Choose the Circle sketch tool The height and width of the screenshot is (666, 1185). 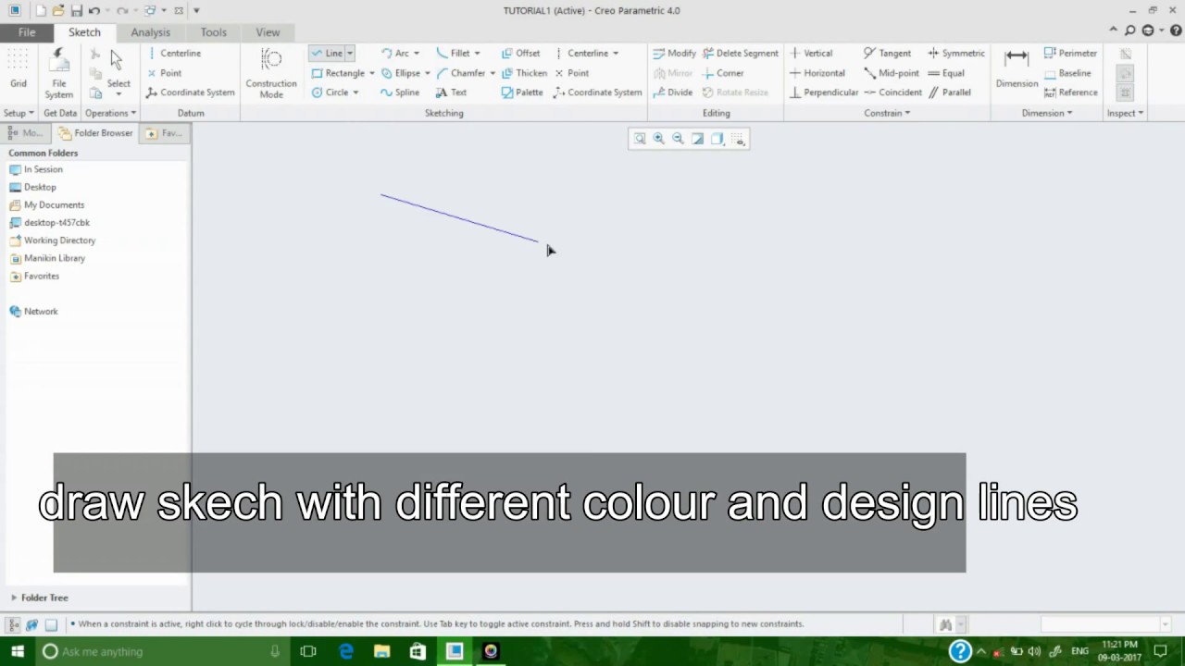tap(330, 92)
